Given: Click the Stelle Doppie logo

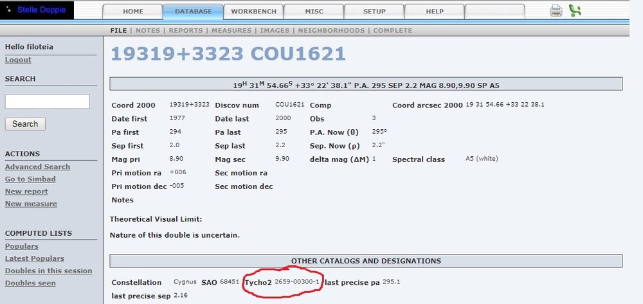Looking at the screenshot, I should (37, 10).
